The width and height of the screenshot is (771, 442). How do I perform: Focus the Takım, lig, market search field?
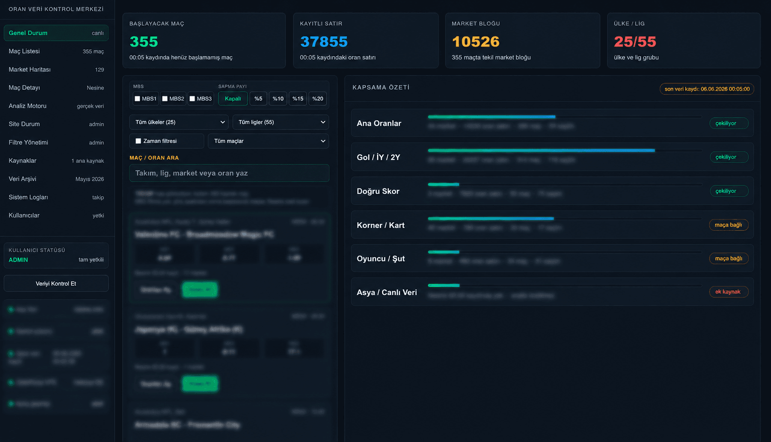point(229,173)
